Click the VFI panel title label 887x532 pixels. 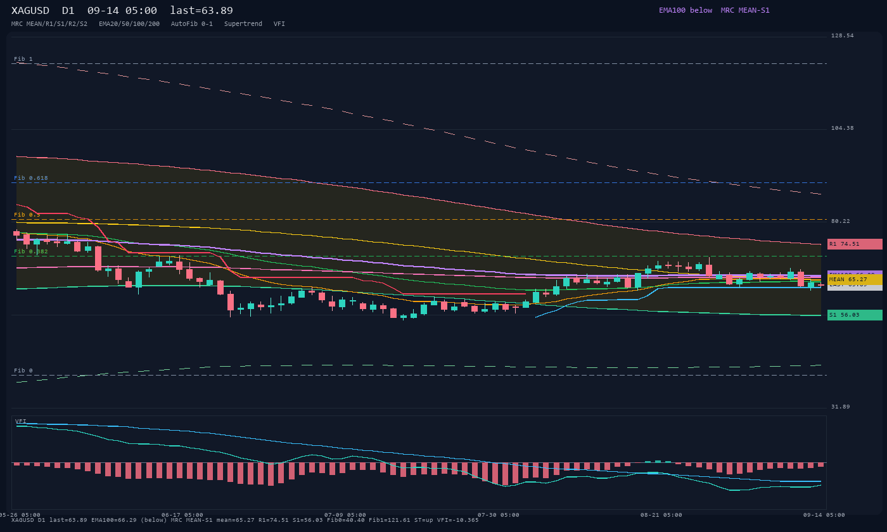click(21, 421)
